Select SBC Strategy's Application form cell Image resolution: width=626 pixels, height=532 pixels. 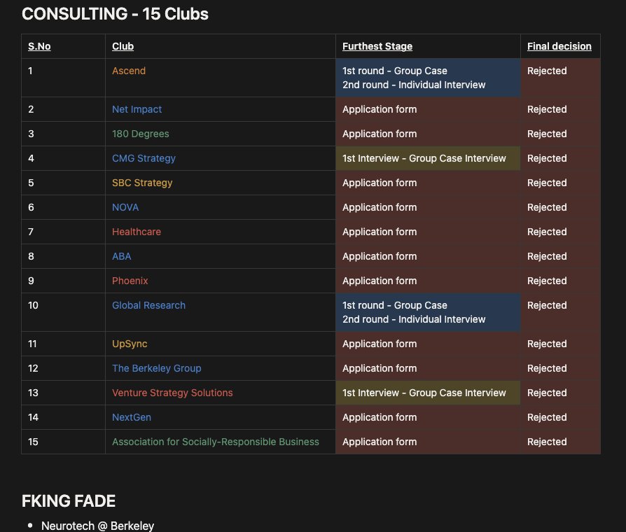pos(428,183)
